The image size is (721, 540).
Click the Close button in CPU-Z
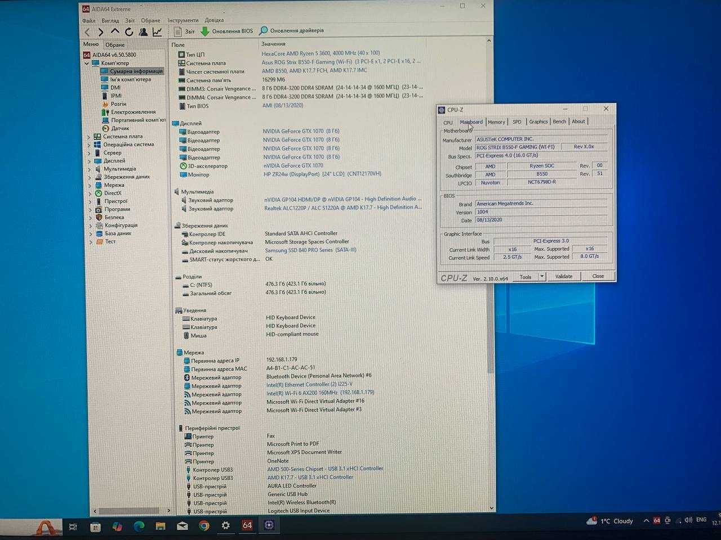point(598,276)
